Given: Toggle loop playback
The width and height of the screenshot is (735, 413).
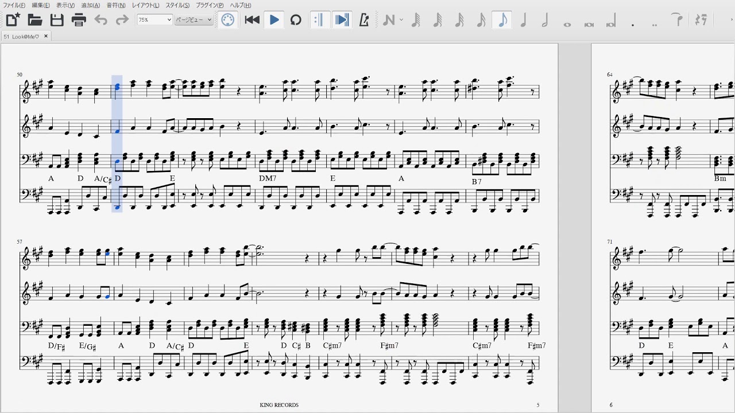Looking at the screenshot, I should tap(296, 20).
